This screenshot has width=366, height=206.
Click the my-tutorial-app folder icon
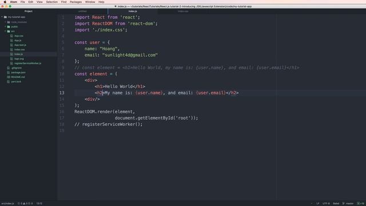point(5,17)
